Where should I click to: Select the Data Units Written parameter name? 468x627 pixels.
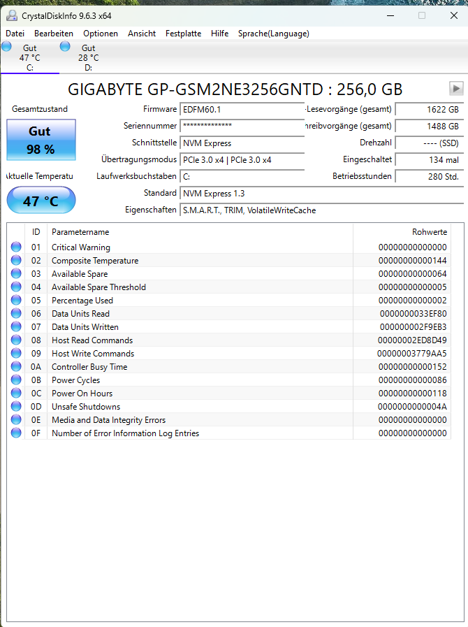point(85,327)
